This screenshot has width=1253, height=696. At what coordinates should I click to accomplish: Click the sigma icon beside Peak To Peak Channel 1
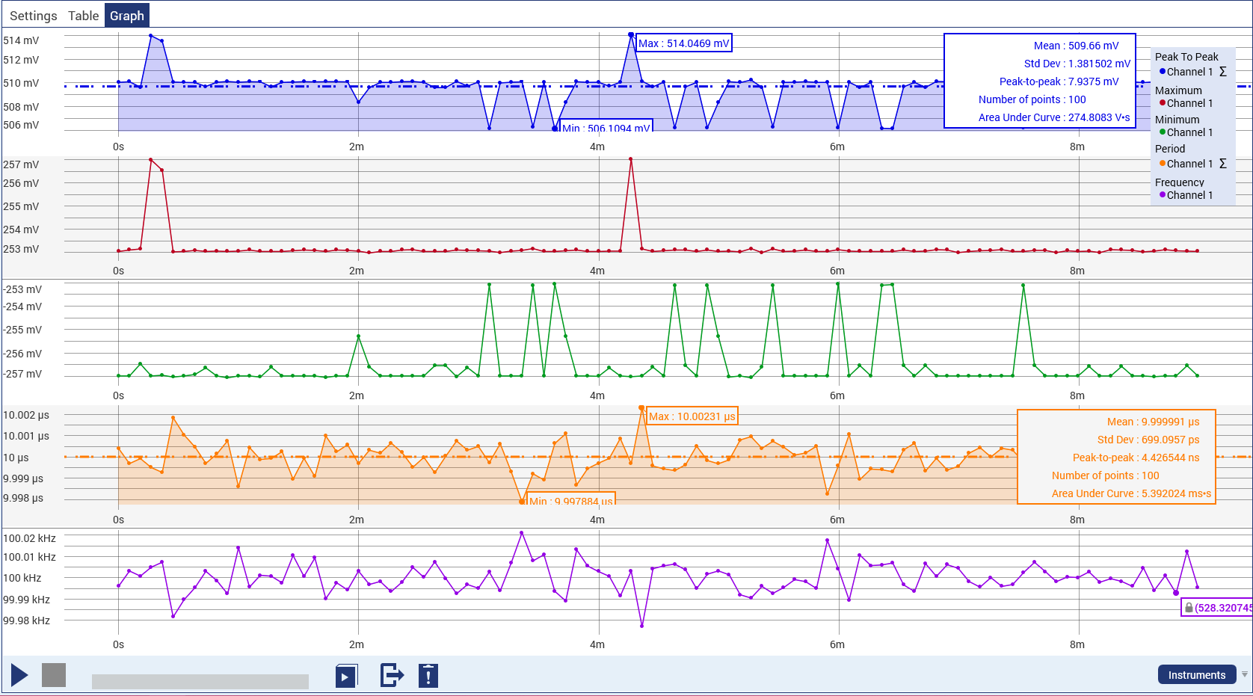pyautogui.click(x=1223, y=72)
